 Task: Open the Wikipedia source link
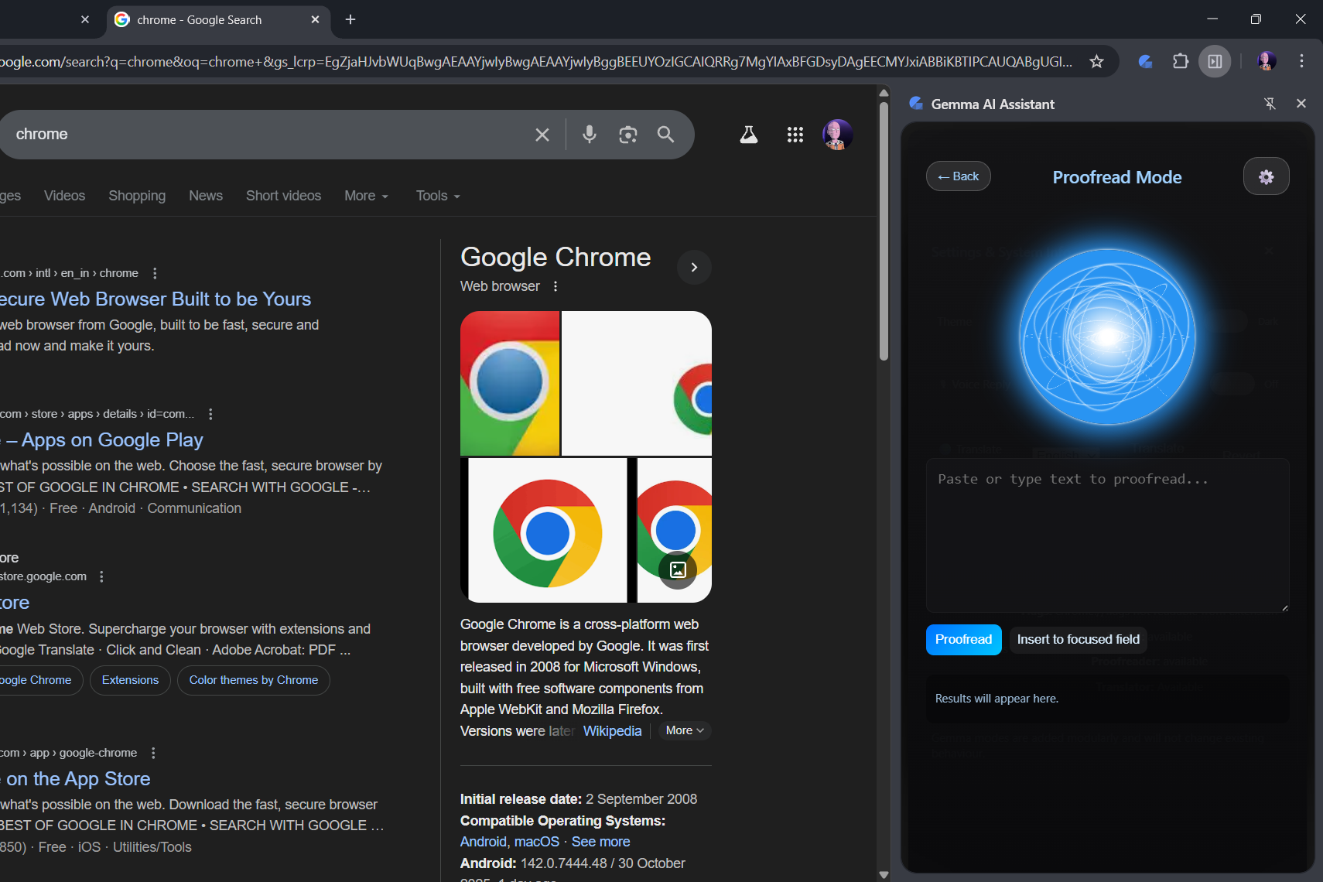pyautogui.click(x=612, y=731)
